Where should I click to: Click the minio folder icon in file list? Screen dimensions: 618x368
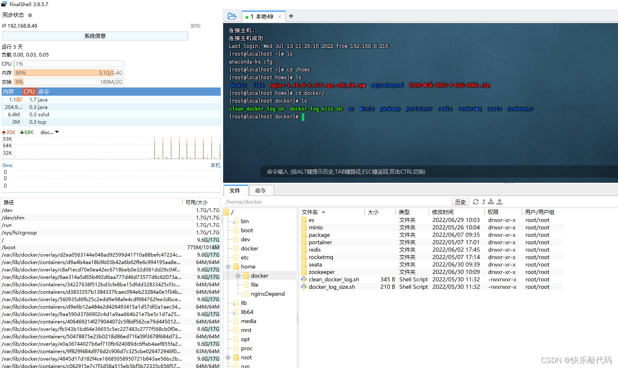pyautogui.click(x=304, y=227)
